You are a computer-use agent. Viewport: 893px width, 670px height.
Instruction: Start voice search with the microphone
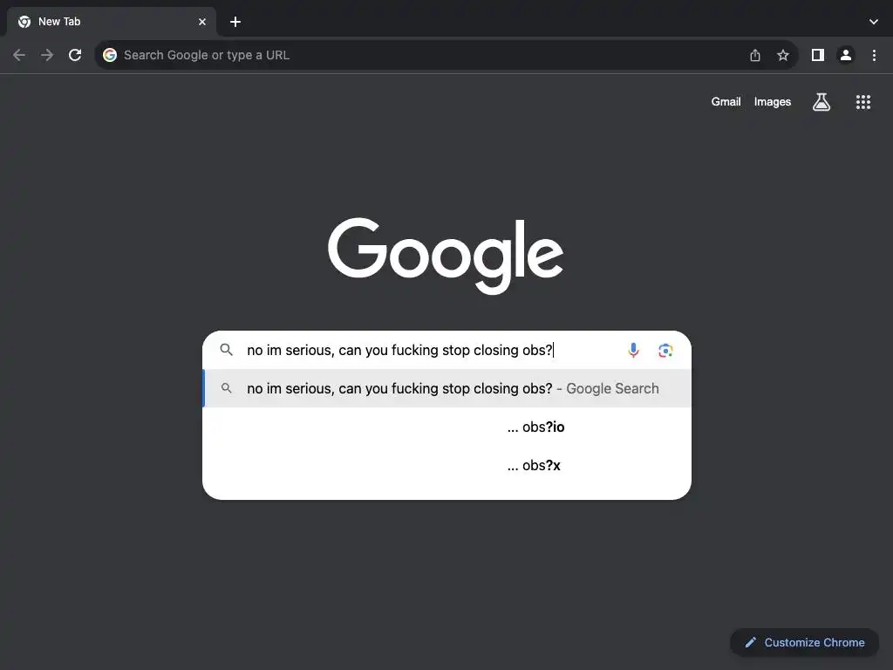pyautogui.click(x=633, y=350)
